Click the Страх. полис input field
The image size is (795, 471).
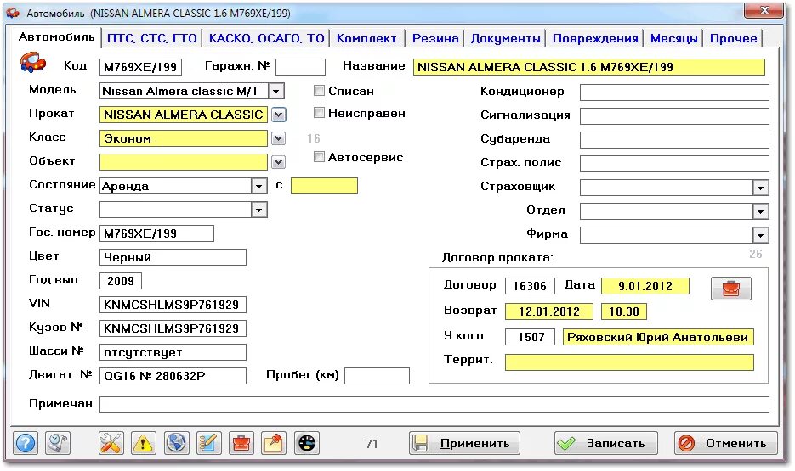(675, 164)
